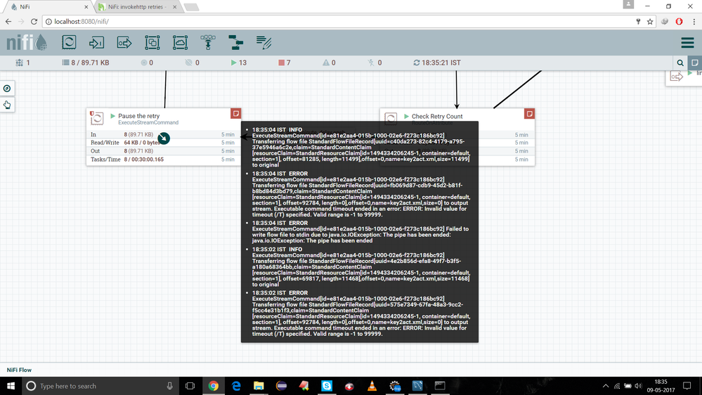Open Task View on taskbar
The image size is (702, 395).
pos(190,386)
